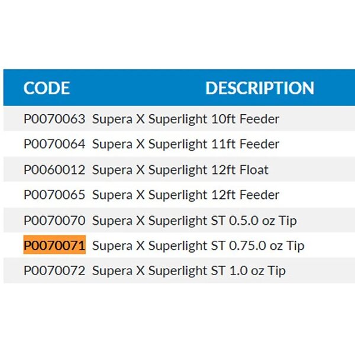Click the word "Float" in the P0060012 row
Viewport: 355px width, 355px height.
[253, 170]
